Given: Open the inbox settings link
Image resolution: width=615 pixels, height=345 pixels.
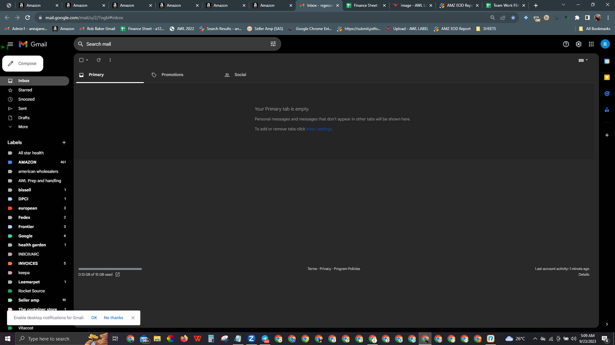Looking at the screenshot, I should 319,129.
